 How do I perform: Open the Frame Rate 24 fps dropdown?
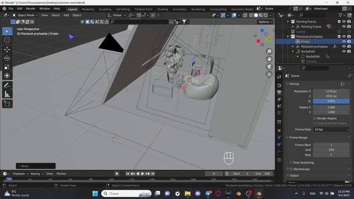tap(331, 129)
